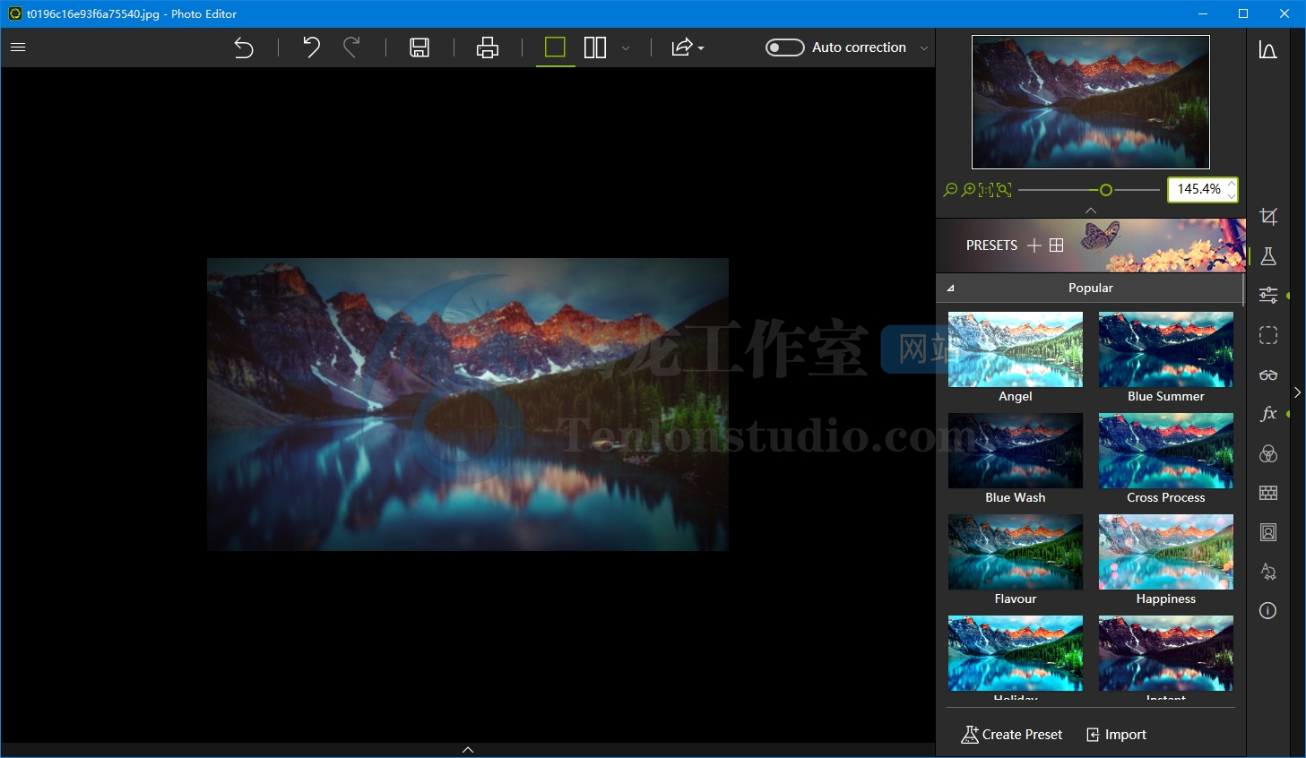This screenshot has width=1306, height=758.
Task: Open the Presets flask tab
Action: click(1268, 256)
